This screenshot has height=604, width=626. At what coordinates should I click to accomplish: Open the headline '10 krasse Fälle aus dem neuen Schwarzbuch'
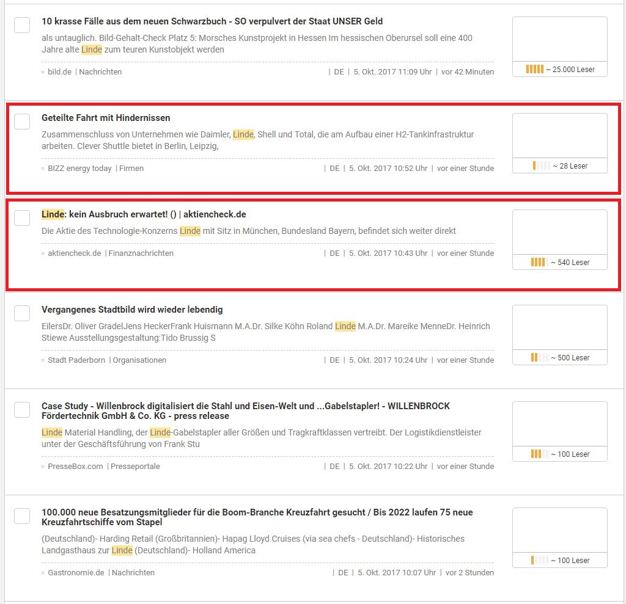pyautogui.click(x=212, y=21)
